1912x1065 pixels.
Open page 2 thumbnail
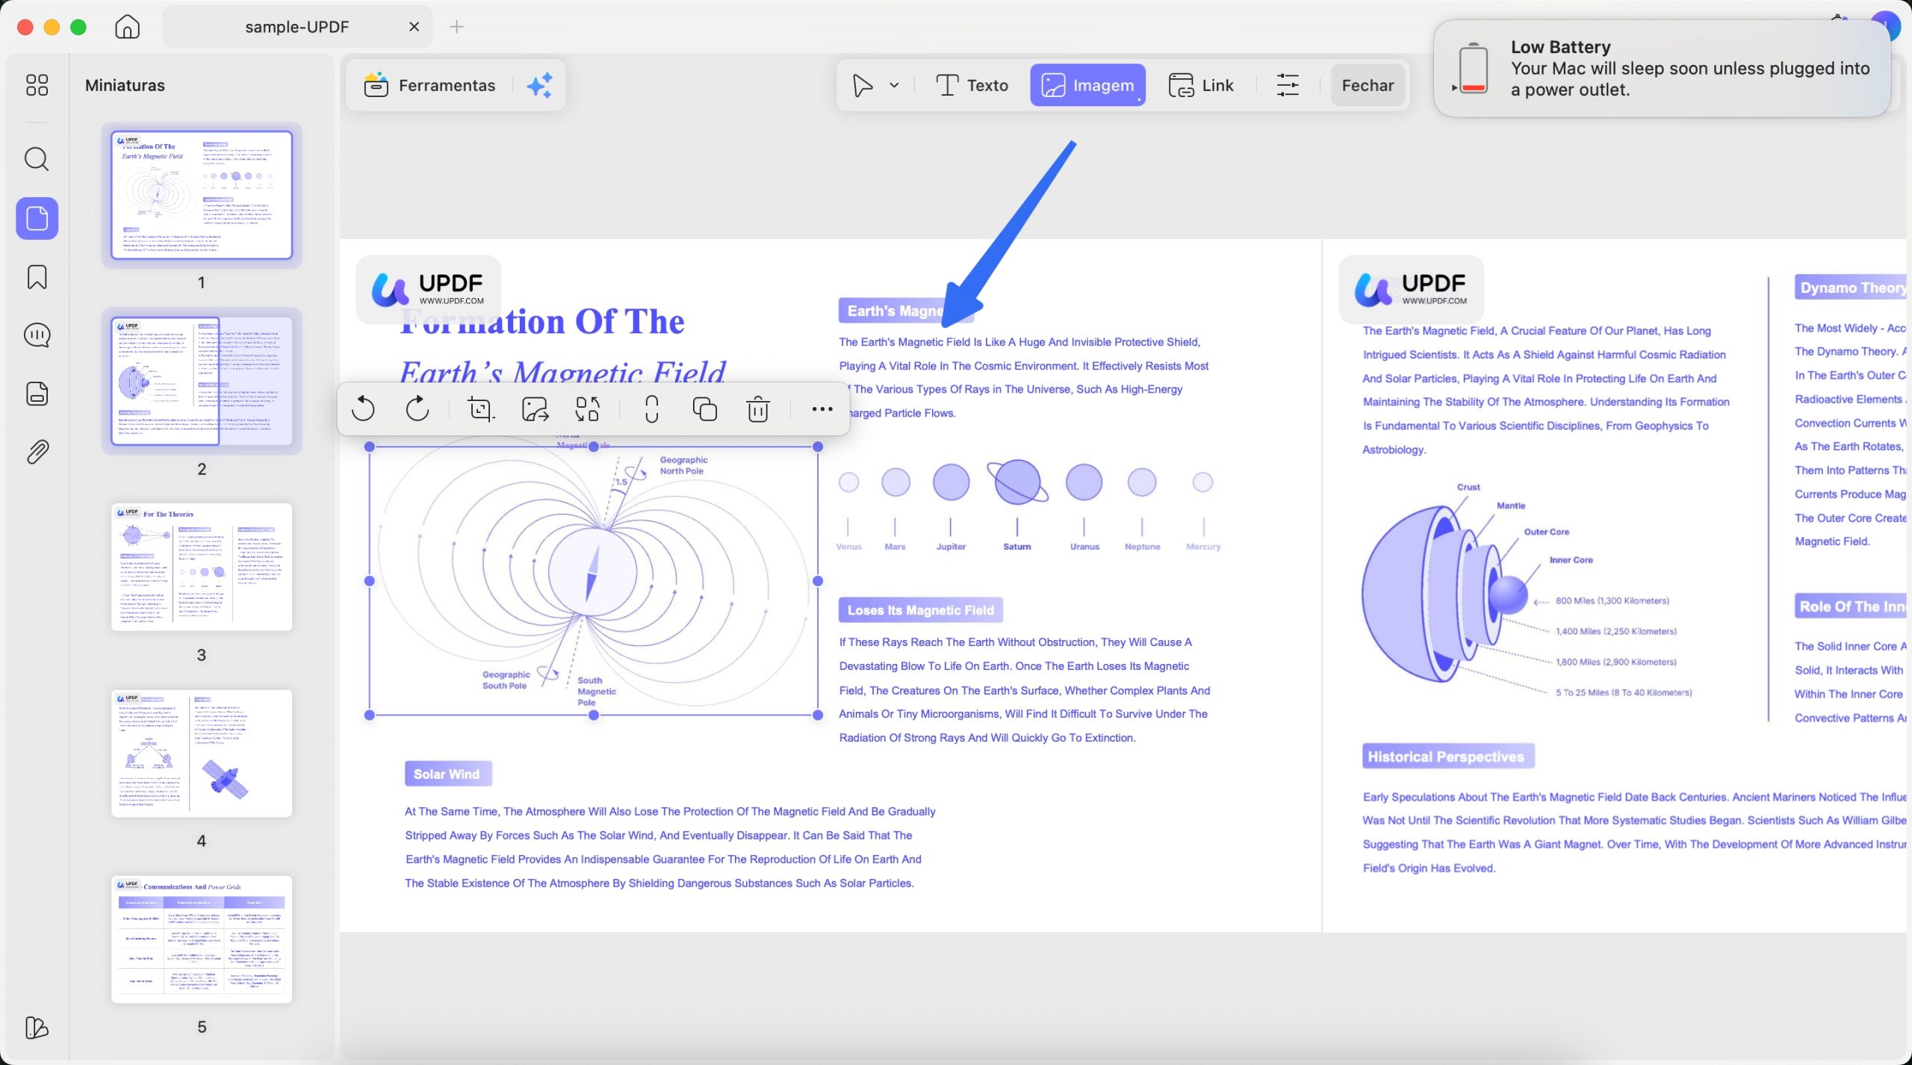pos(202,381)
